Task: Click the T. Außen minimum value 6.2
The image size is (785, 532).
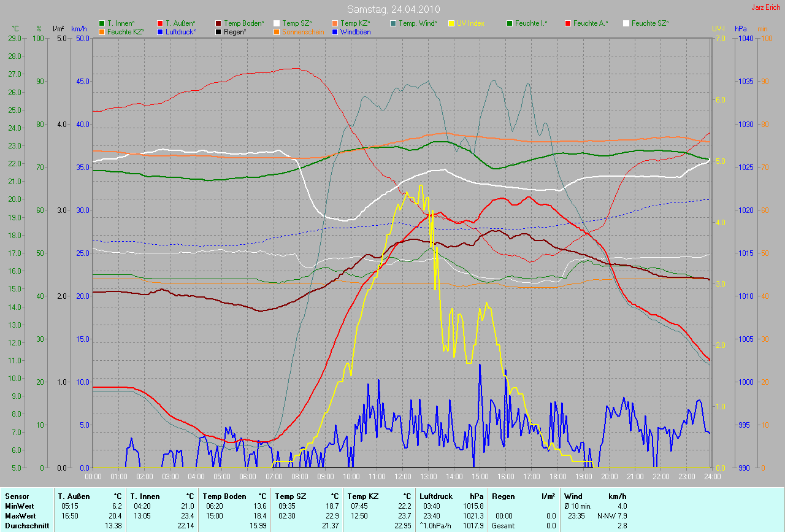Action: [117, 506]
